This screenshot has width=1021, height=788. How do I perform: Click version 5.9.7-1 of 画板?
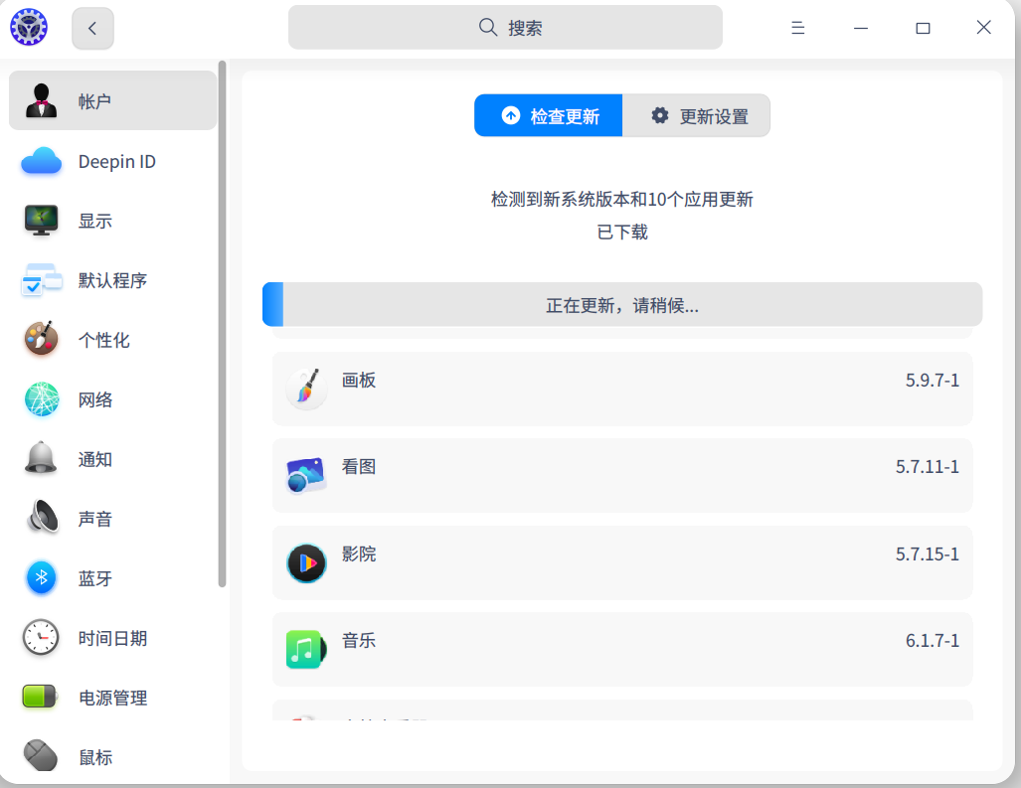[933, 380]
